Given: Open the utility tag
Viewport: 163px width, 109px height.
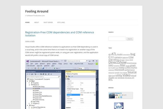Looking at the screenshot, I should coord(119,75).
